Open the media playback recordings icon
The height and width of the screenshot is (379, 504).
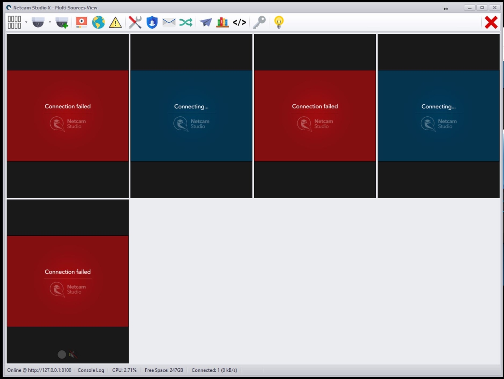coord(81,22)
